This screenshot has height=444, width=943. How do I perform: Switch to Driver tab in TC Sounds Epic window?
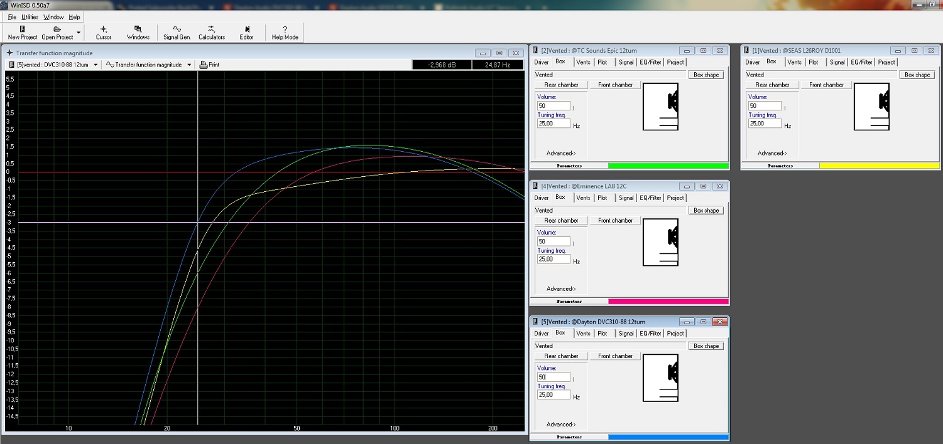click(x=542, y=62)
